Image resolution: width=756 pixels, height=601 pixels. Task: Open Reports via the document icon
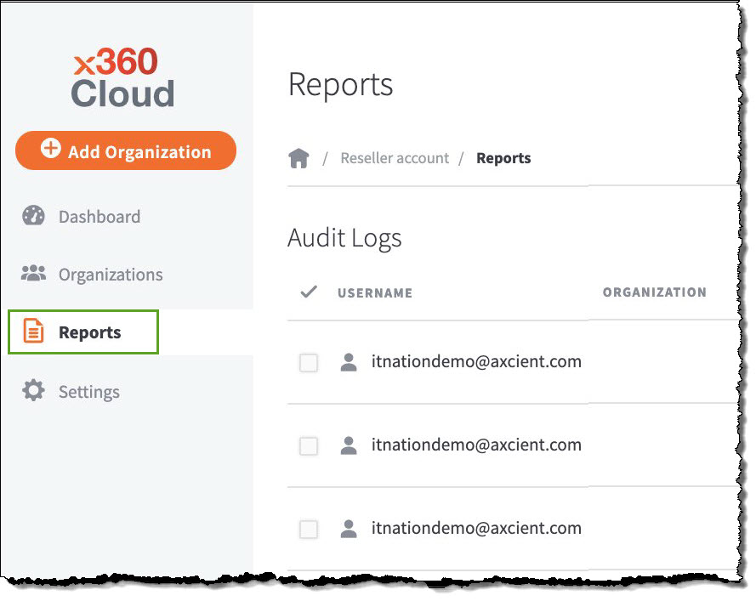pyautogui.click(x=32, y=332)
